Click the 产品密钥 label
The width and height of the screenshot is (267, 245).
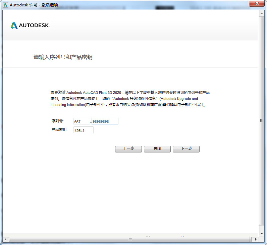click(59, 130)
